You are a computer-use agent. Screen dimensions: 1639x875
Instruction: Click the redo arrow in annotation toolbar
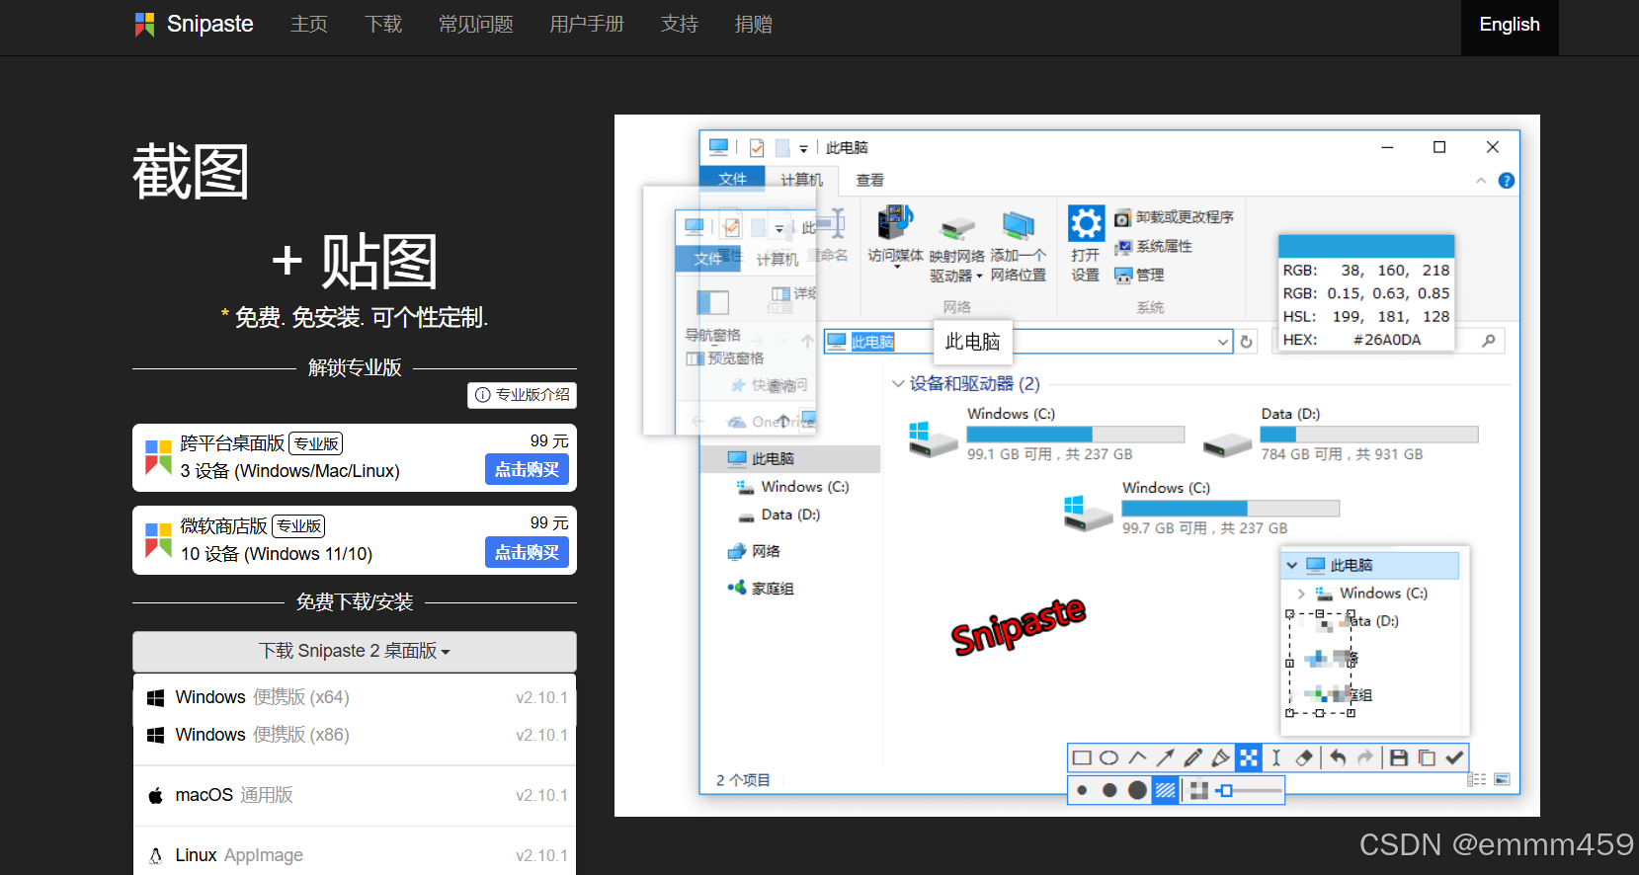point(1365,758)
